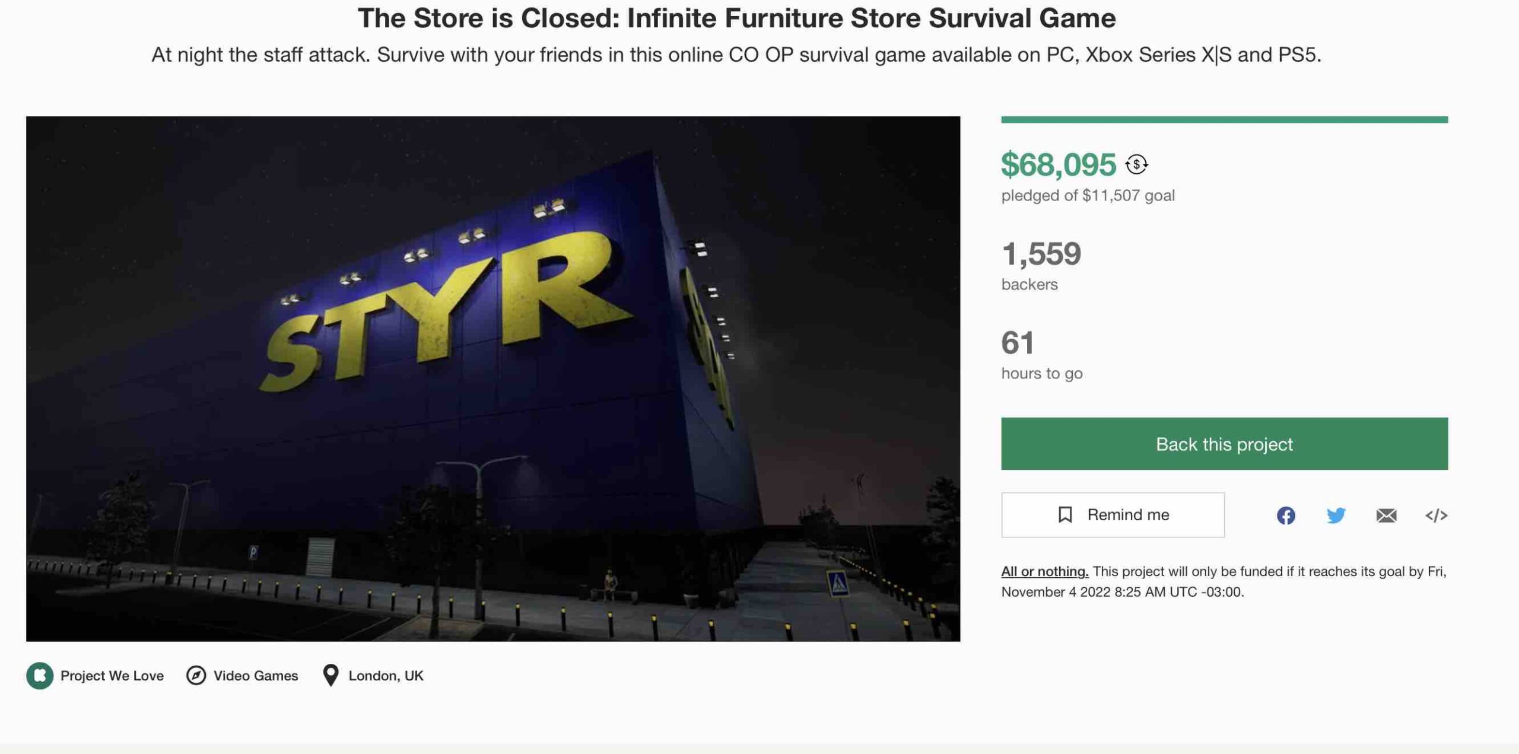Click the 1,559 backers count
1519x754 pixels.
pos(1041,254)
